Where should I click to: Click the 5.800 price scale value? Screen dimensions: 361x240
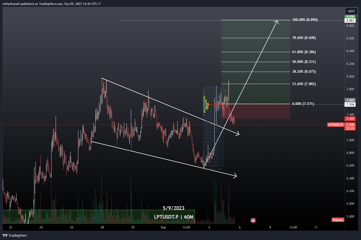point(350,217)
